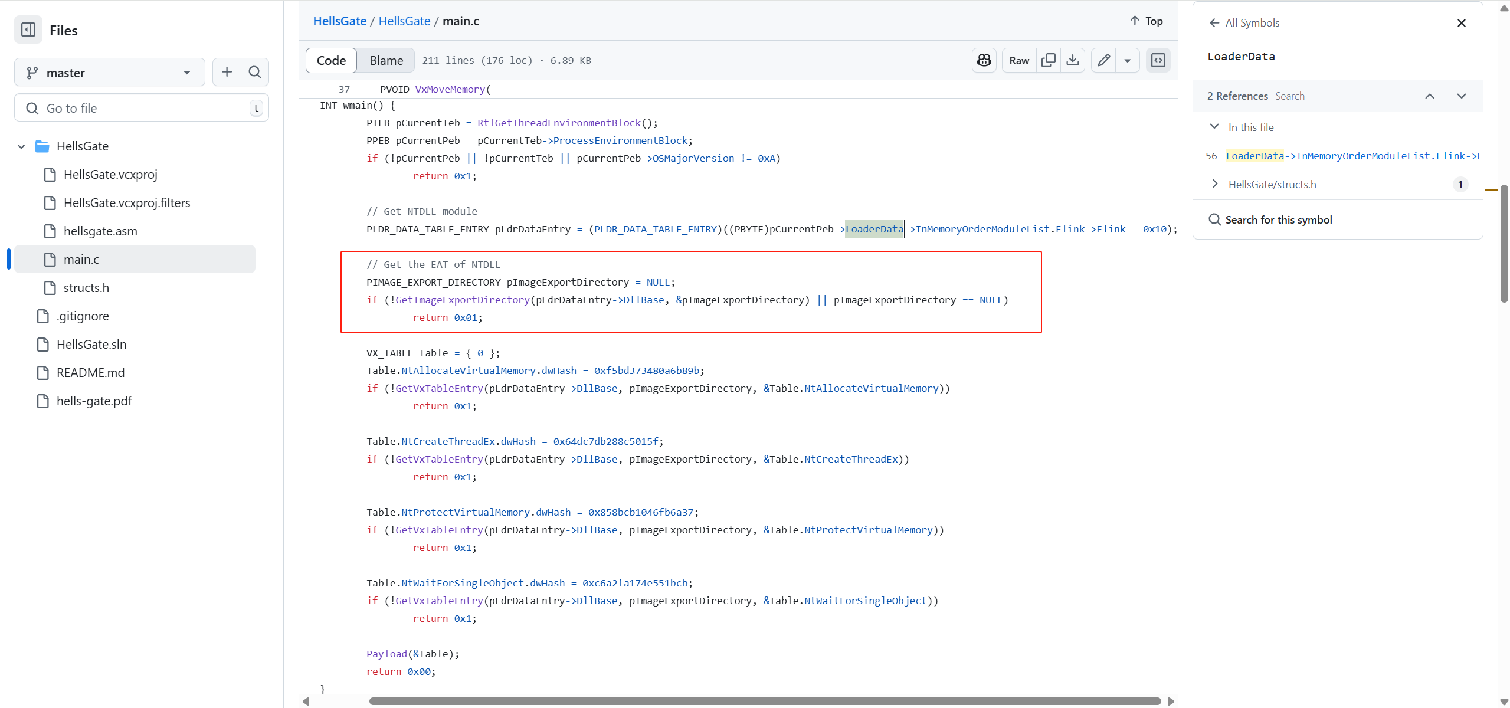1510x708 pixels.
Task: Open hellsgate.asm file
Action: 100,231
